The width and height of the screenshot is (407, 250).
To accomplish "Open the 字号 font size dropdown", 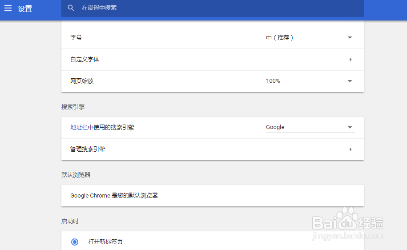I will pyautogui.click(x=310, y=38).
